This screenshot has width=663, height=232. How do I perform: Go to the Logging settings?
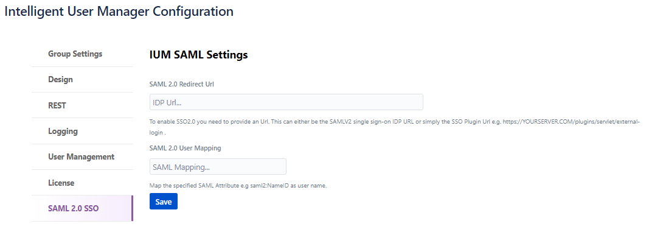(x=82, y=131)
